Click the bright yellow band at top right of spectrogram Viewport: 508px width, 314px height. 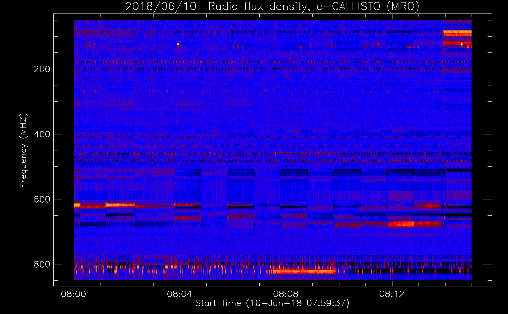coord(457,33)
